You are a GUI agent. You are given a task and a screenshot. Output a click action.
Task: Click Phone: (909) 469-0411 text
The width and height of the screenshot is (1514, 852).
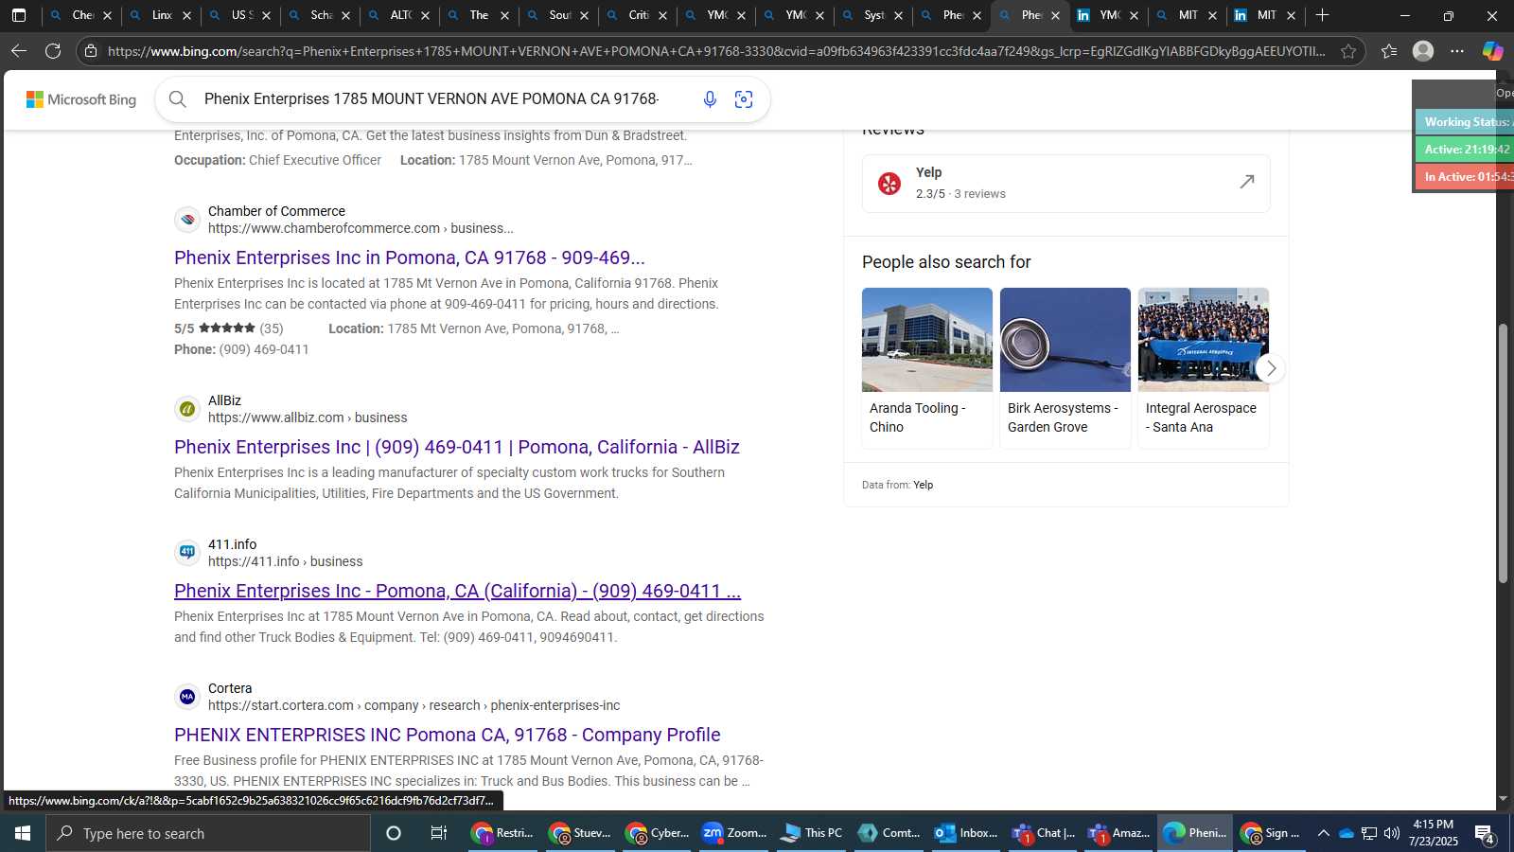tap(241, 349)
